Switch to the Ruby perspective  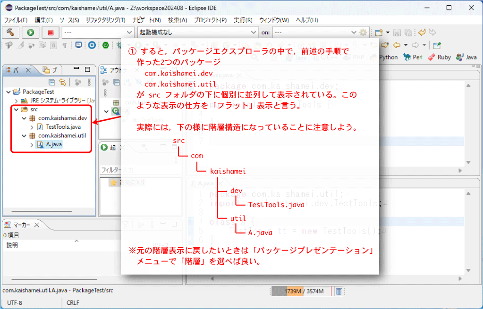pyautogui.click(x=440, y=57)
